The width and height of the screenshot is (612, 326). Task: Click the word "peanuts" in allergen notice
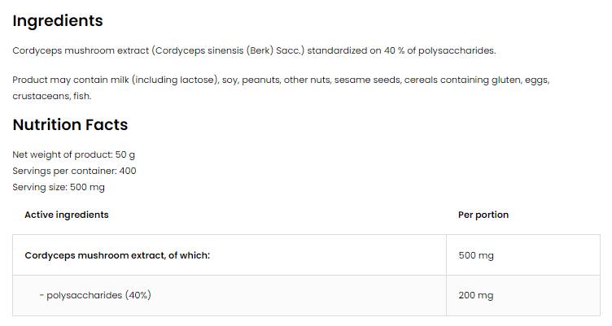pos(265,80)
